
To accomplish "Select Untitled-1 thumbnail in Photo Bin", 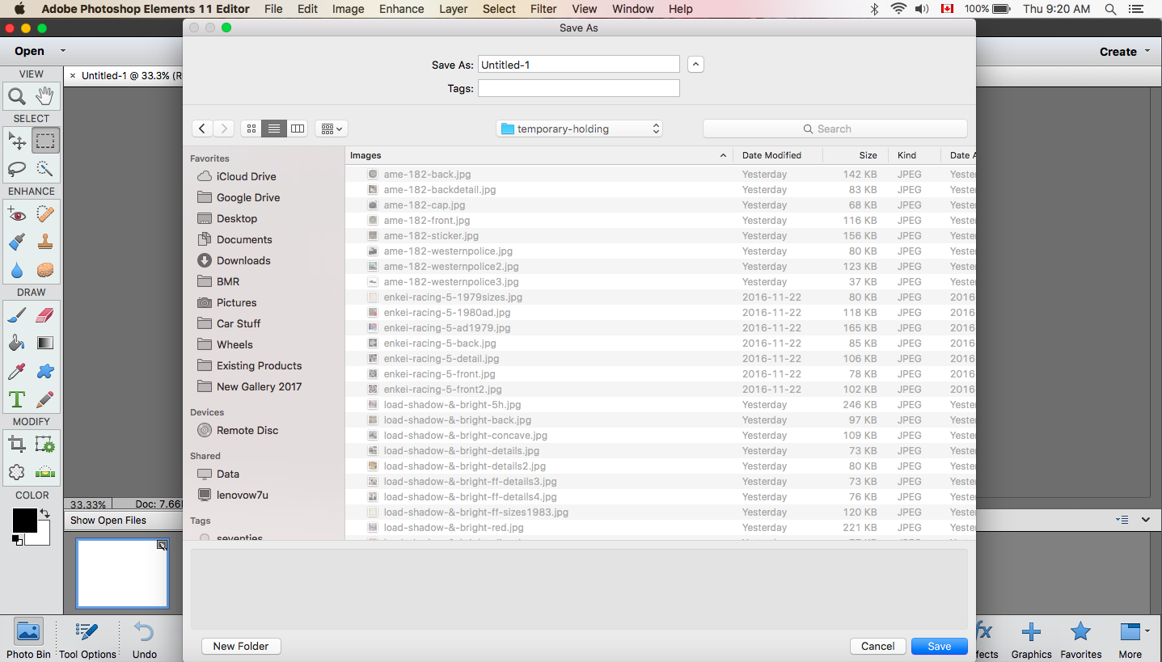I will (x=122, y=573).
